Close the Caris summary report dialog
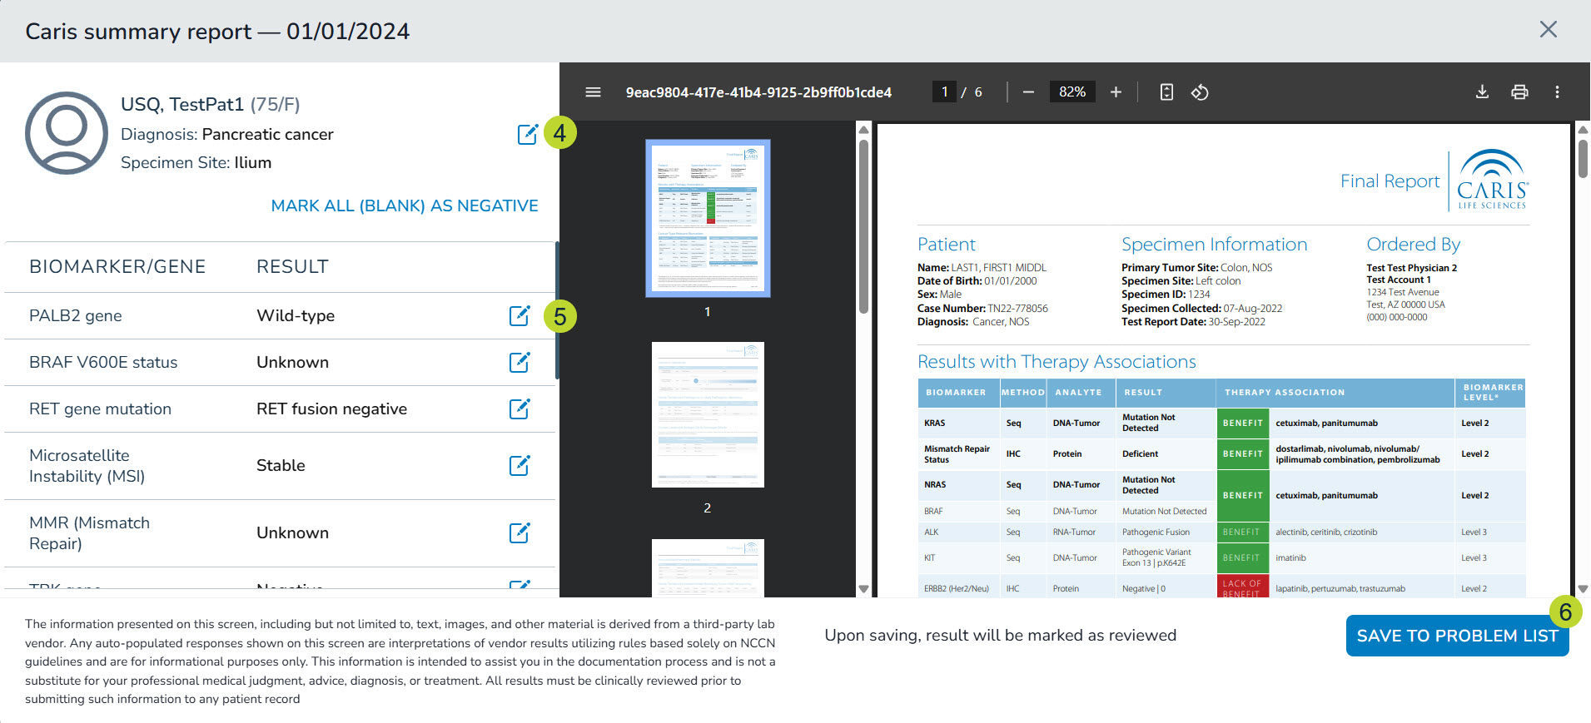The width and height of the screenshot is (1591, 723). click(1548, 30)
